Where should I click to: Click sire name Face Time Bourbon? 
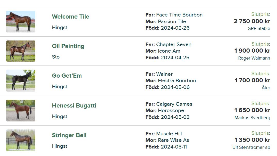click(179, 15)
